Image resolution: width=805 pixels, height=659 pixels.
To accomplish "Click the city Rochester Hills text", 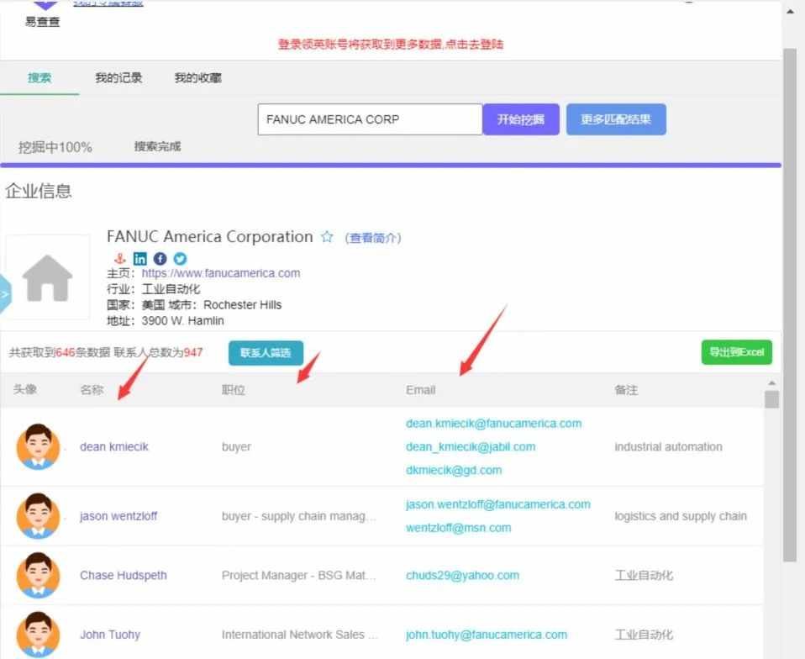I will tap(242, 304).
